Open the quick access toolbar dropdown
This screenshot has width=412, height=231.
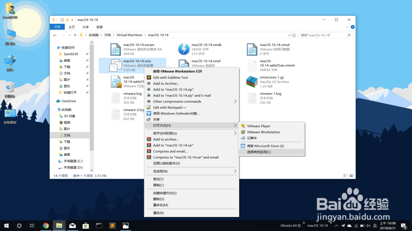(72, 20)
